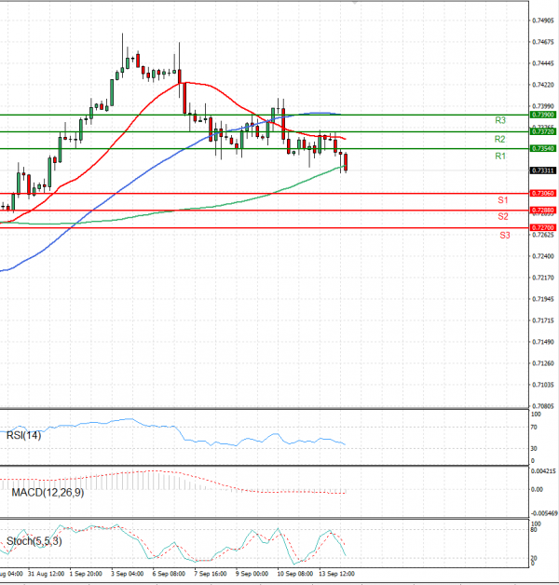Click the 3 Sep 04:00 time label
Image resolution: width=559 pixels, height=585 pixels.
pyautogui.click(x=128, y=574)
